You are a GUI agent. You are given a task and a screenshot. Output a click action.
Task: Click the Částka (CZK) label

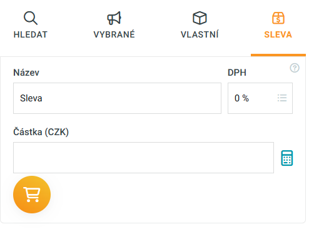coord(41,132)
